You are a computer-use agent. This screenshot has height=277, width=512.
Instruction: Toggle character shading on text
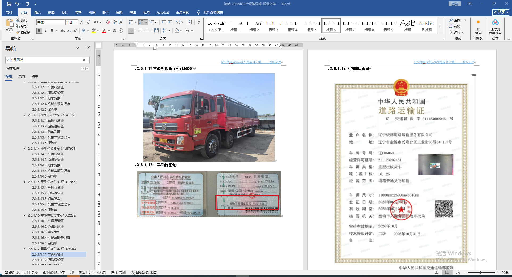tap(114, 31)
